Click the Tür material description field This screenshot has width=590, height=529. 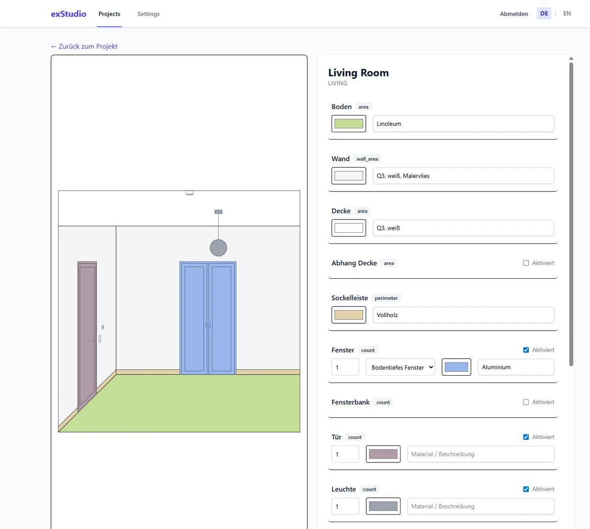point(480,454)
